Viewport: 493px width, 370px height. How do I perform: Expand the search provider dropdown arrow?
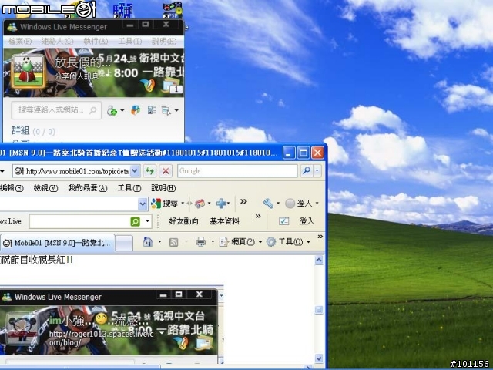coord(317,171)
